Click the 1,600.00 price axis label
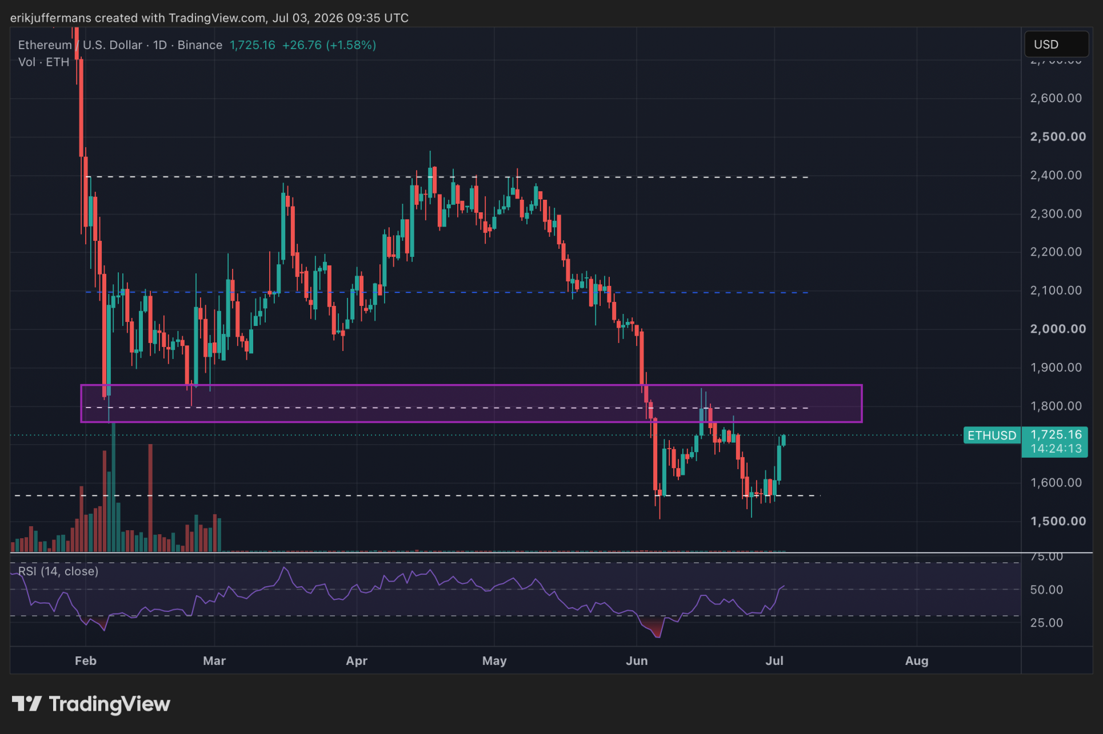1103x734 pixels. [x=1056, y=483]
